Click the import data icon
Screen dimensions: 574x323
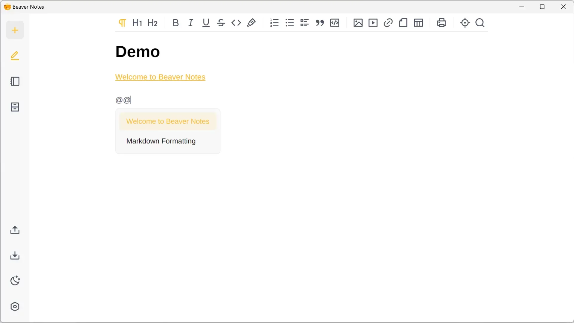(15, 256)
